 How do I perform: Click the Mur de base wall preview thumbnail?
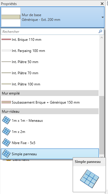coord(11,17)
